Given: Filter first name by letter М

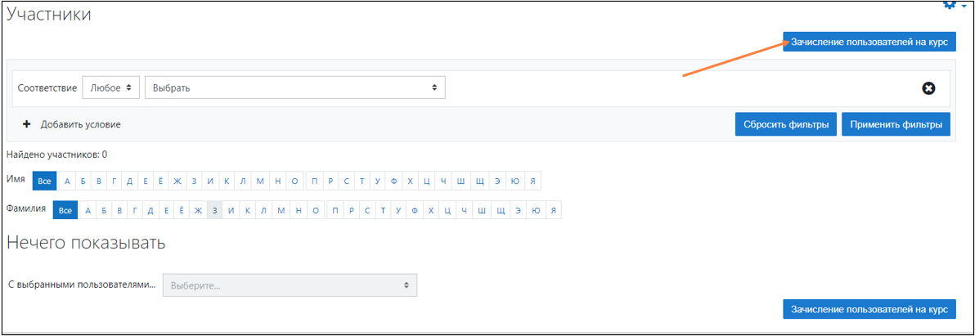Looking at the screenshot, I should pyautogui.click(x=261, y=181).
